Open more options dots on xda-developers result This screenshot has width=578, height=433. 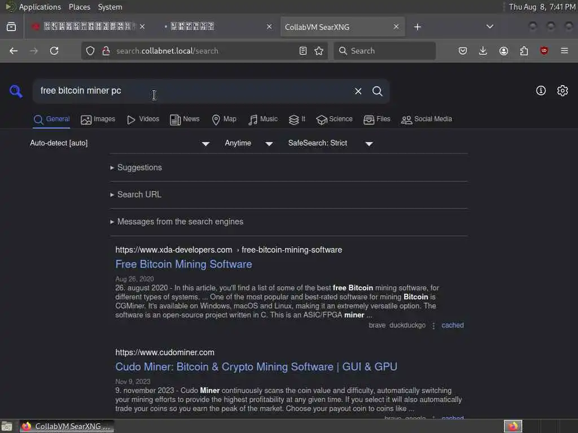433,325
